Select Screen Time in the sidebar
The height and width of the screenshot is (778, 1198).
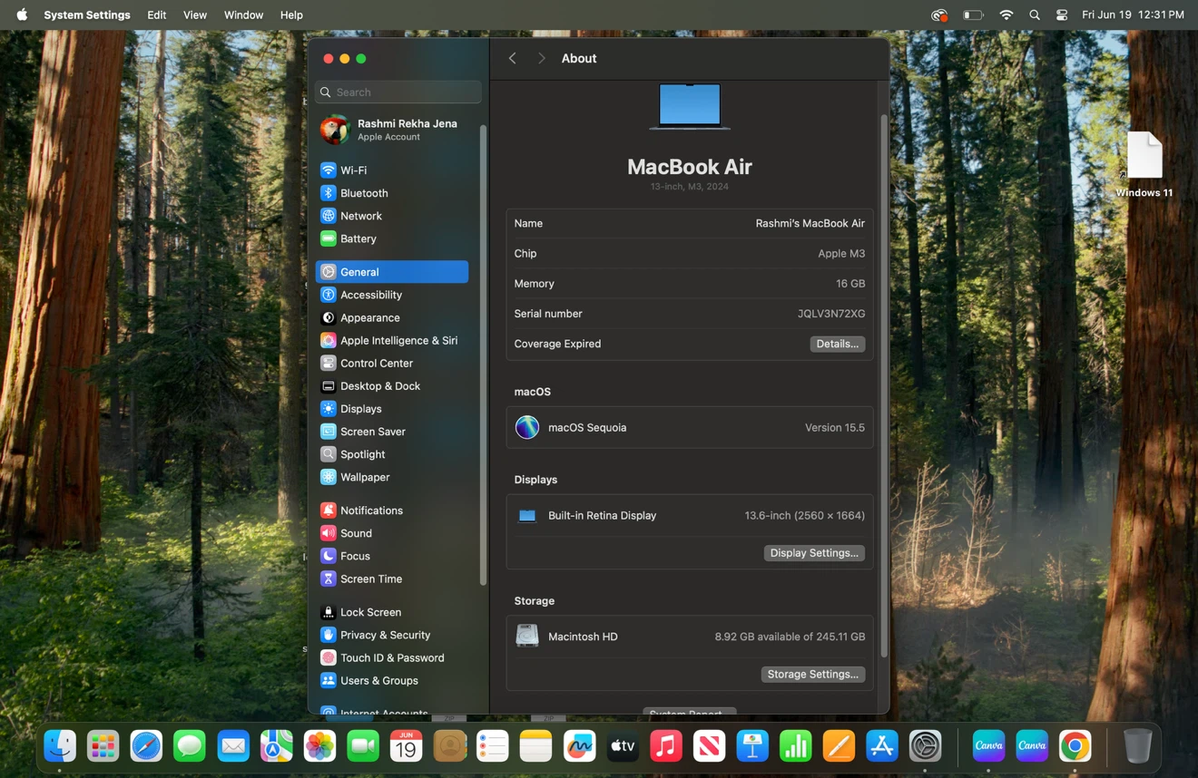[392, 579]
